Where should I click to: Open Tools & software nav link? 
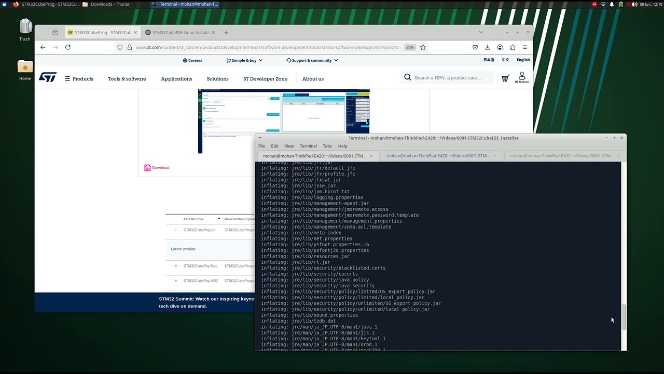pos(127,79)
